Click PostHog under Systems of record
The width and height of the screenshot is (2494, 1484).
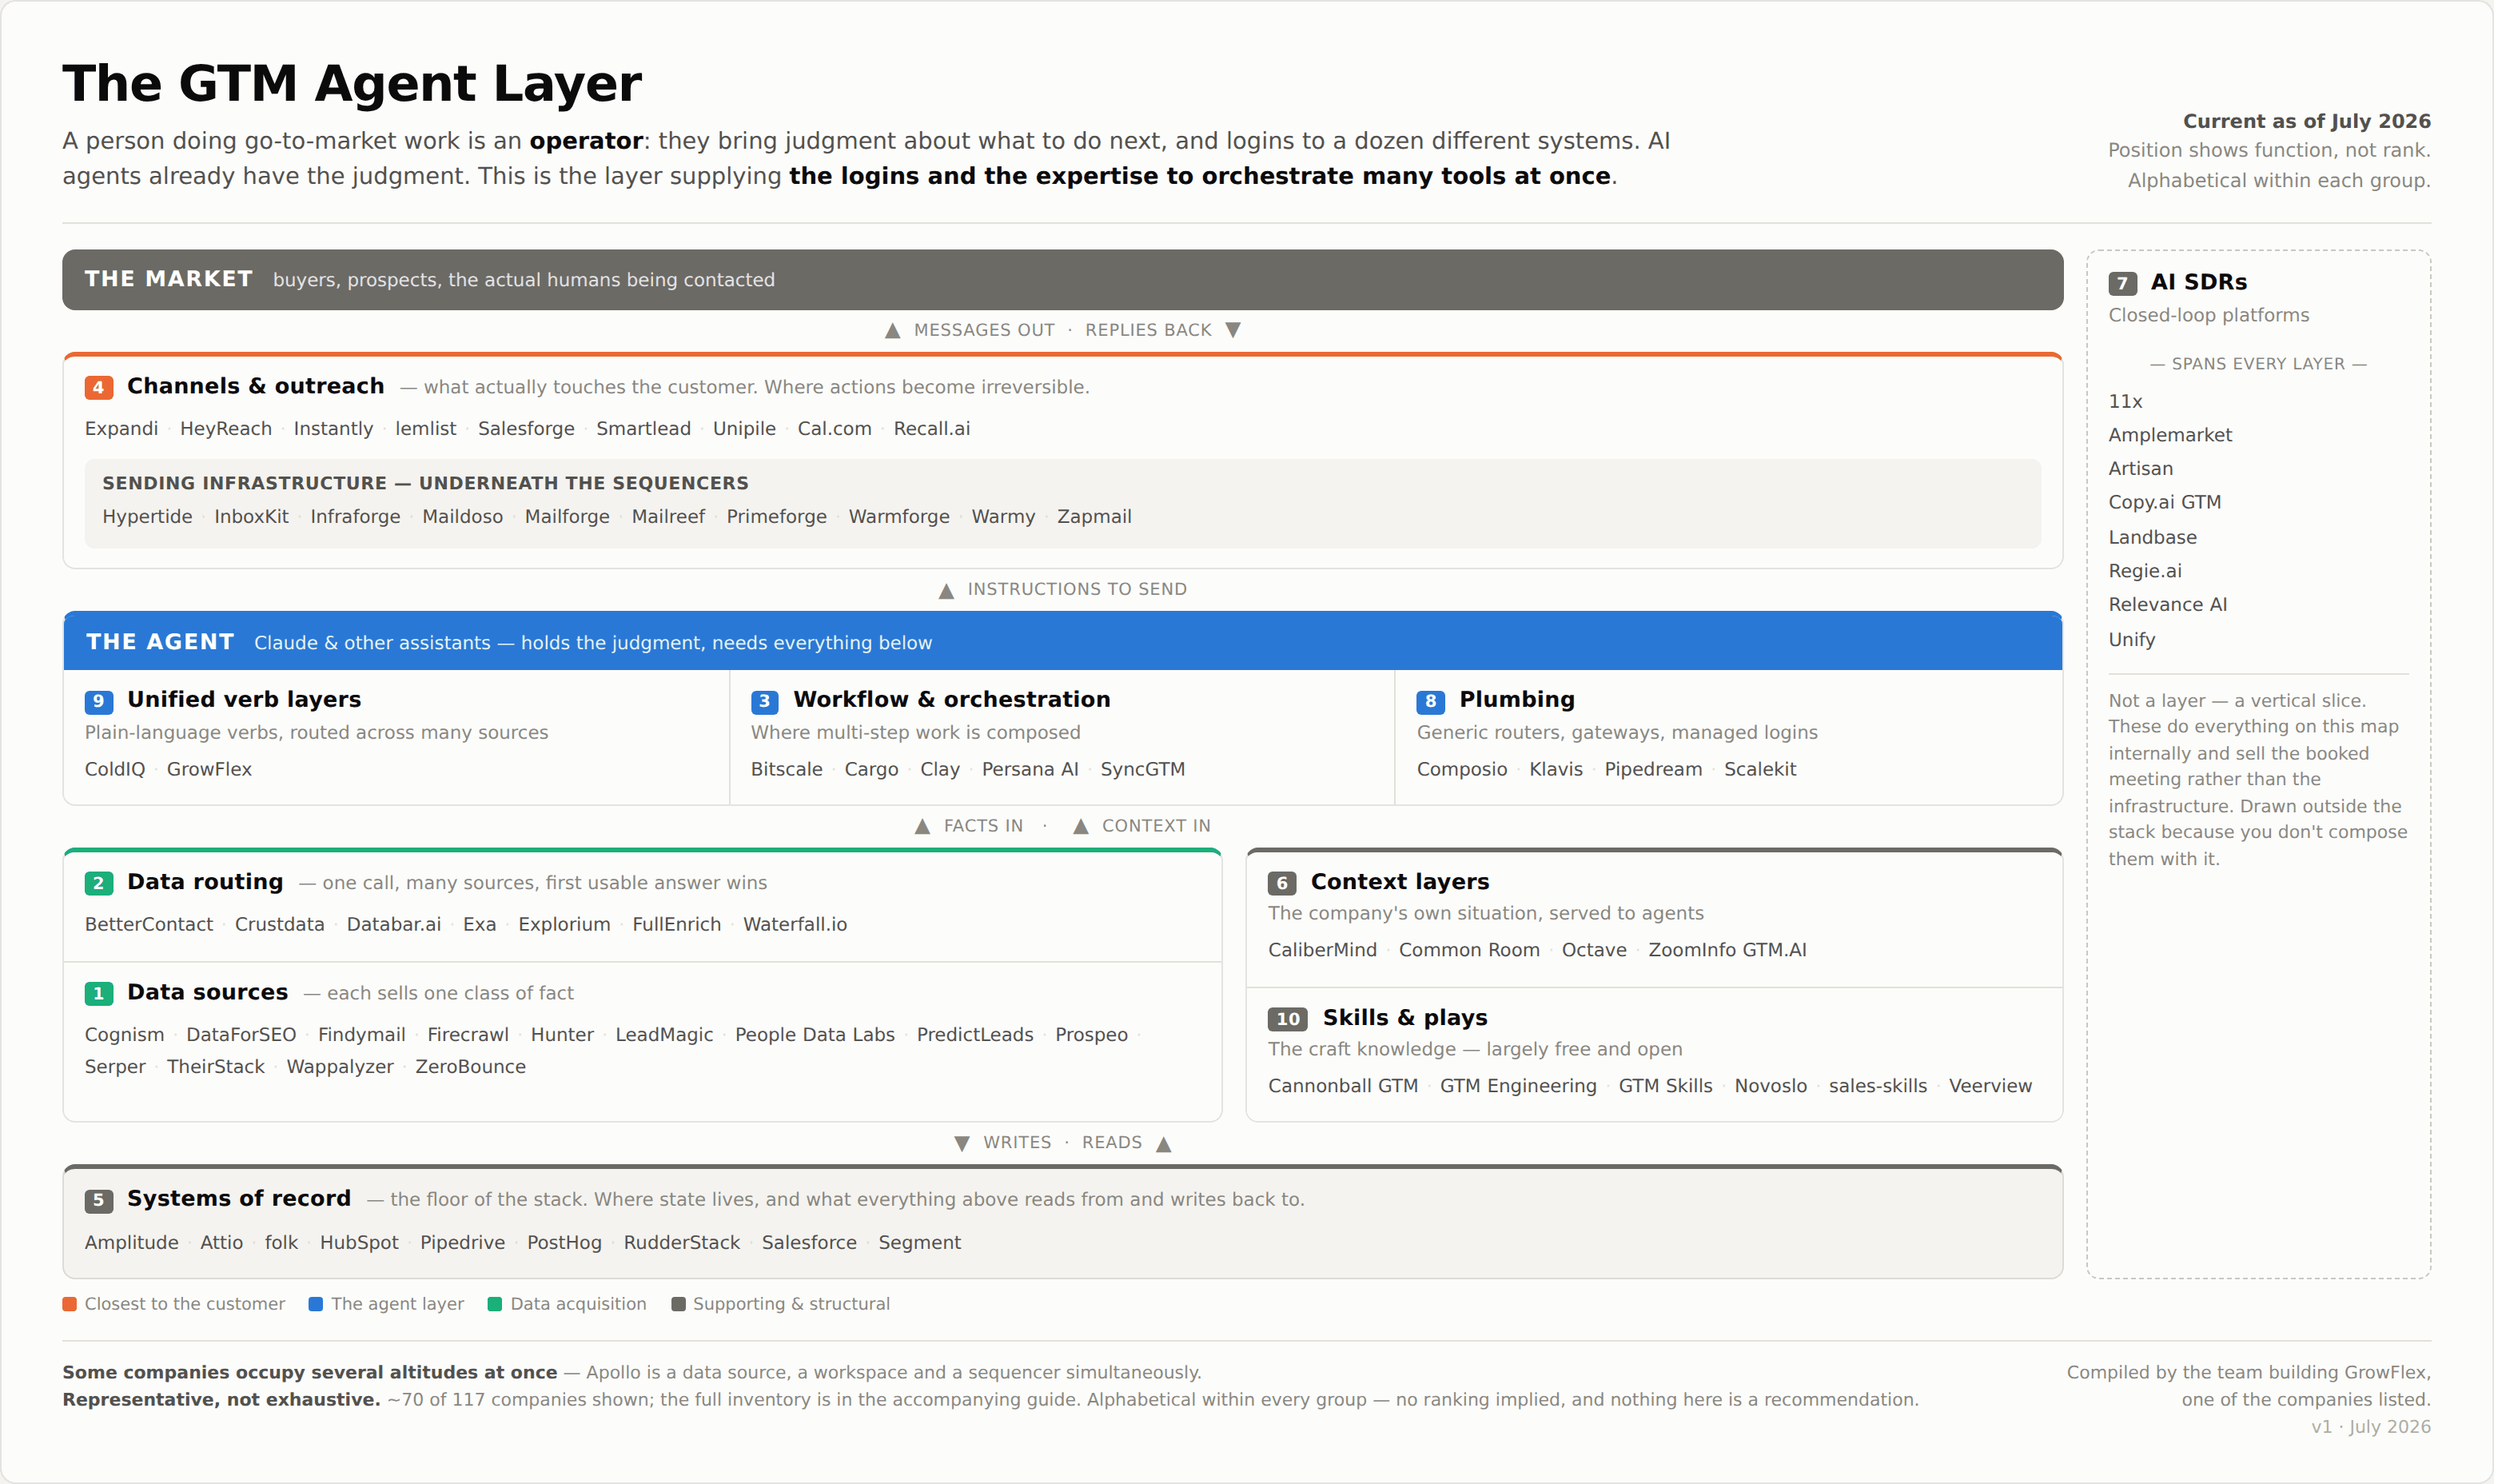(x=565, y=1243)
